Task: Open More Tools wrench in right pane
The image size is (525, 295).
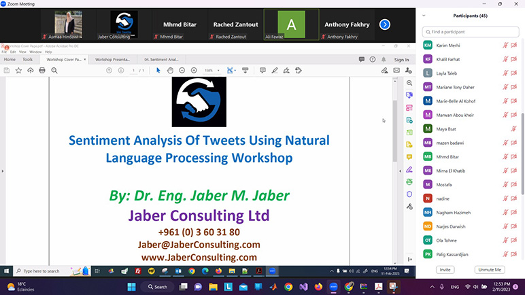Action: pyautogui.click(x=409, y=207)
